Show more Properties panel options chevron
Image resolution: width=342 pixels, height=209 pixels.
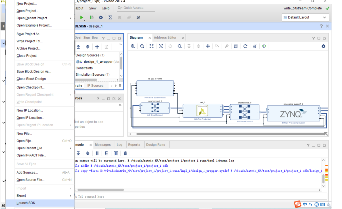120,105
